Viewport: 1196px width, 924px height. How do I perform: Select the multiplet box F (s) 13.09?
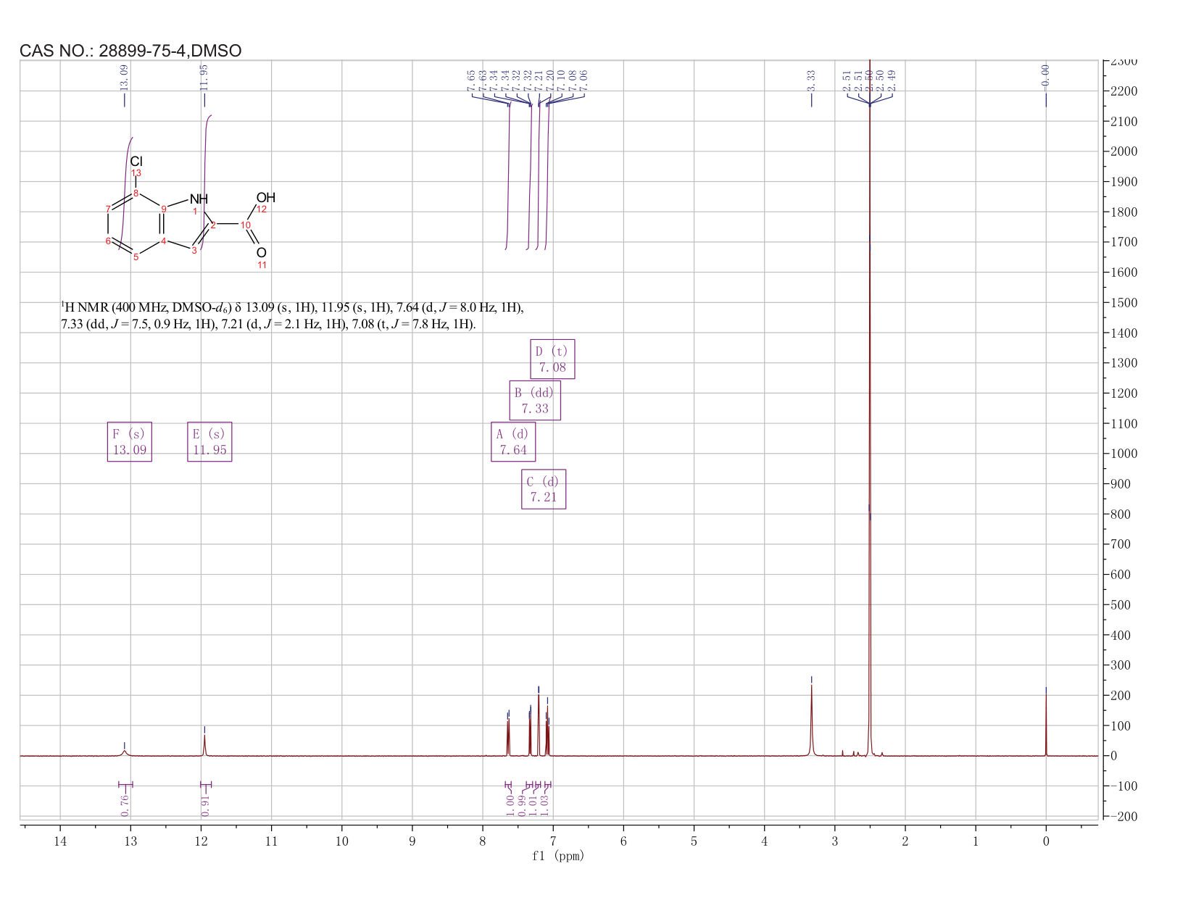130,442
